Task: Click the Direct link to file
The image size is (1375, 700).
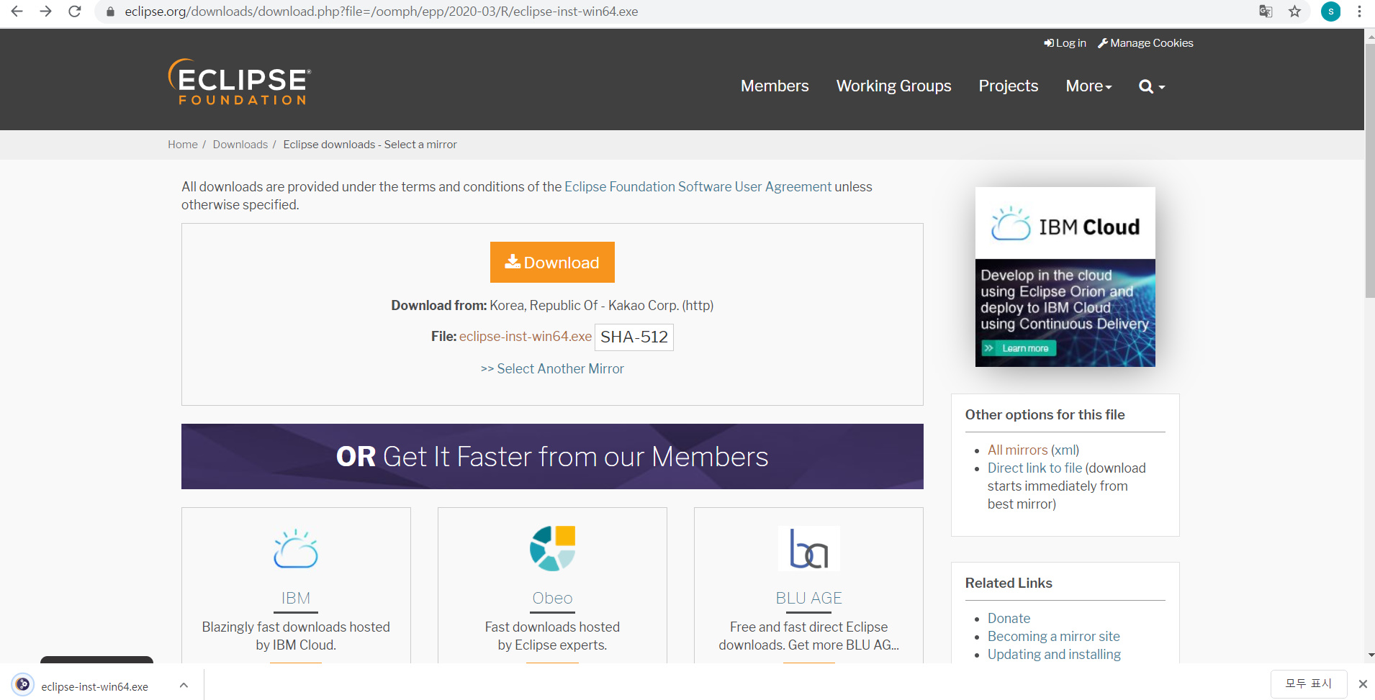Action: point(1034,468)
